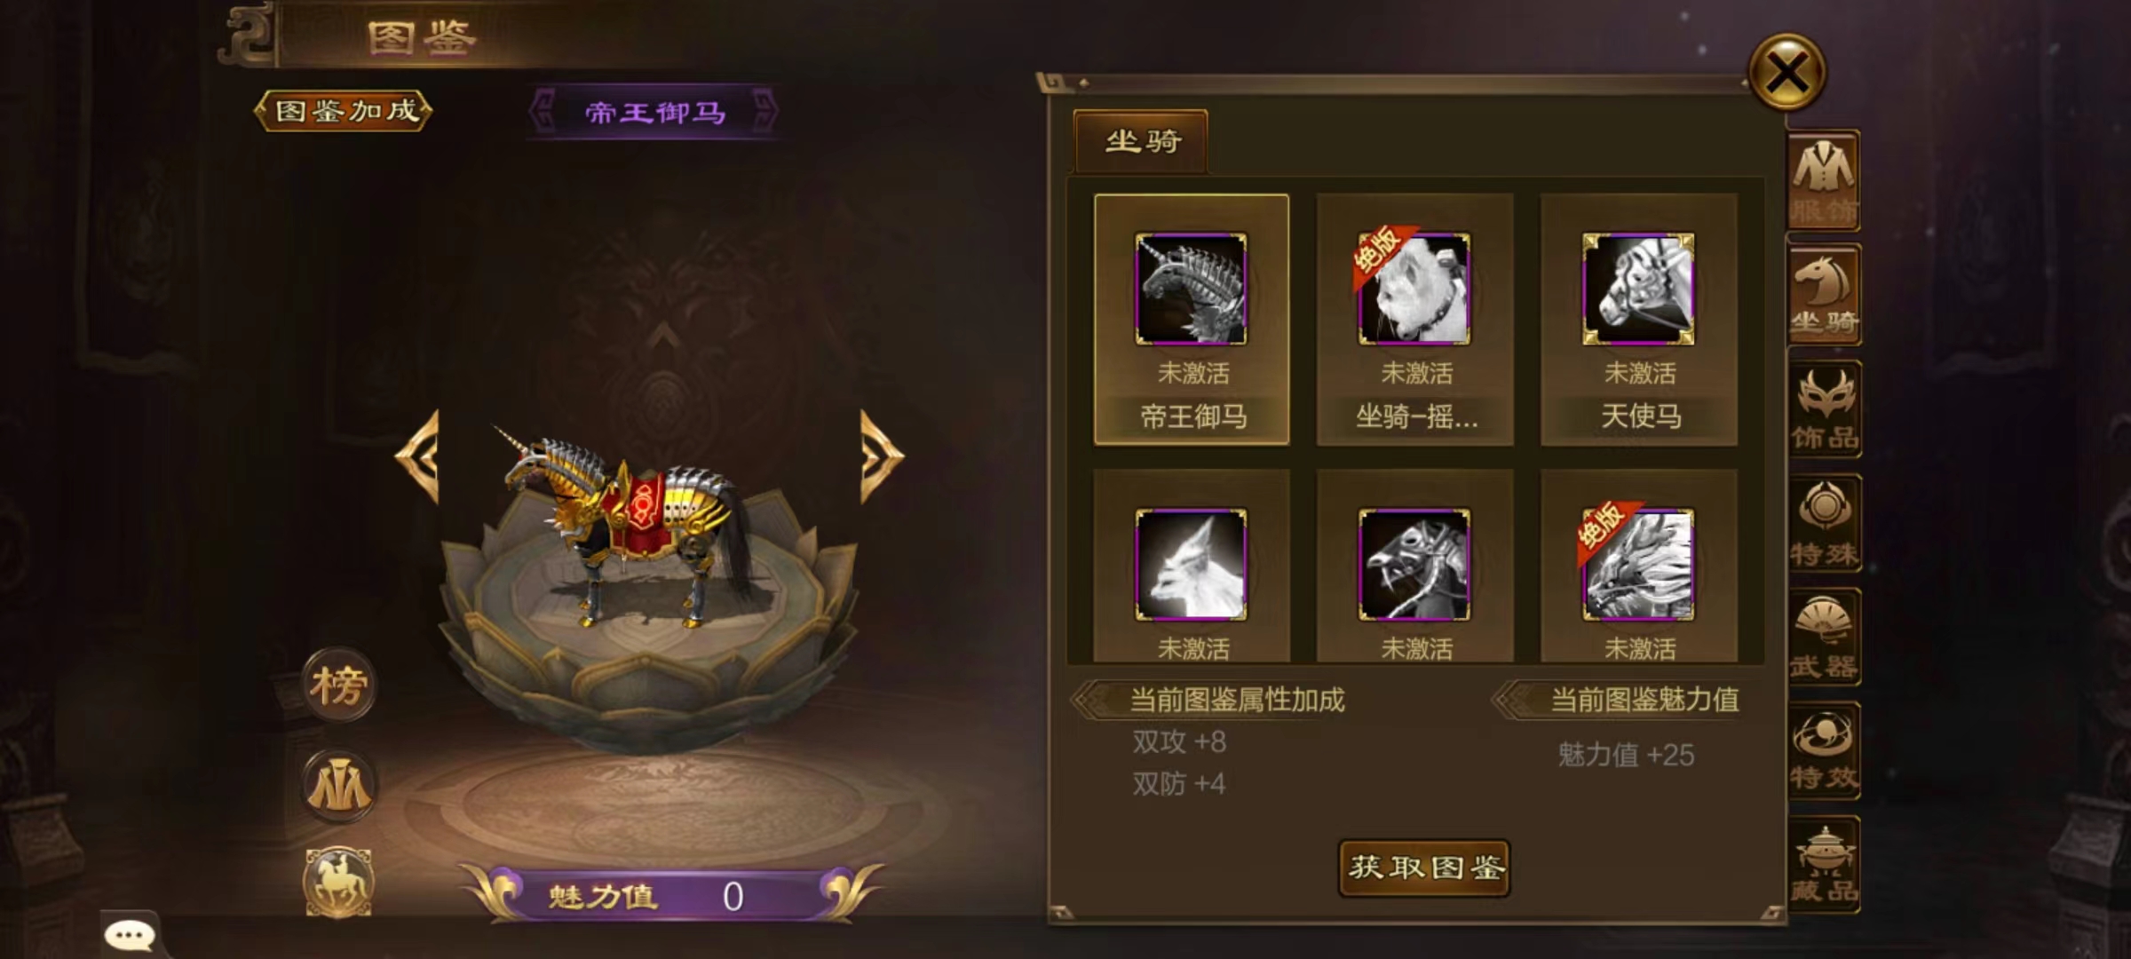Open the 藏品 collectibles category icon
The height and width of the screenshot is (959, 2131).
point(1824,864)
